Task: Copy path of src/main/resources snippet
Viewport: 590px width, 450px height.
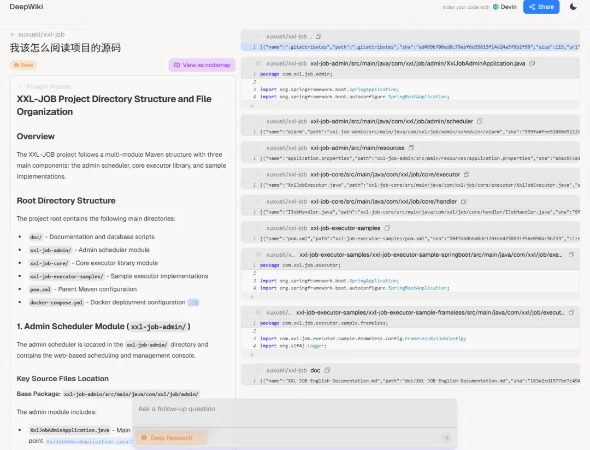Action: pos(411,148)
